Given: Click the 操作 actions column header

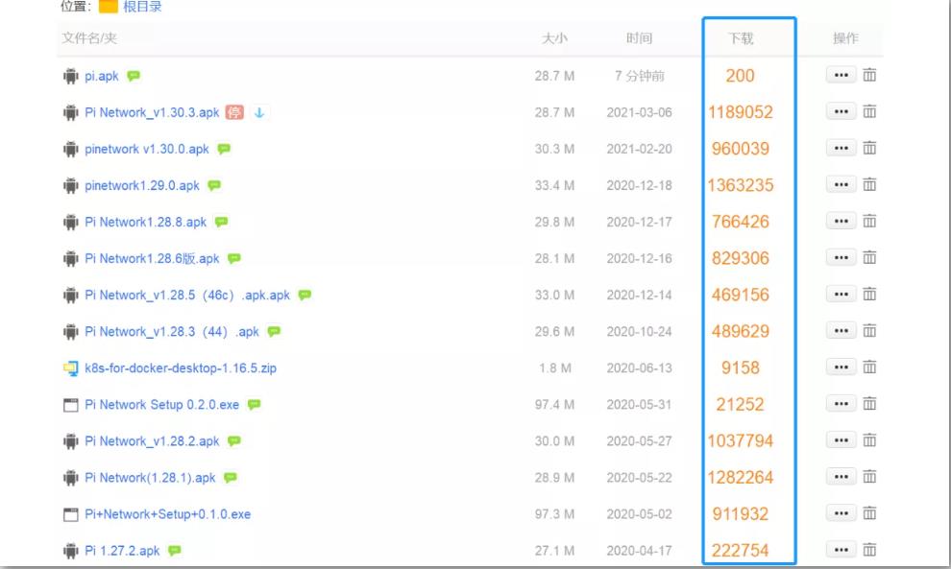Looking at the screenshot, I should [845, 38].
